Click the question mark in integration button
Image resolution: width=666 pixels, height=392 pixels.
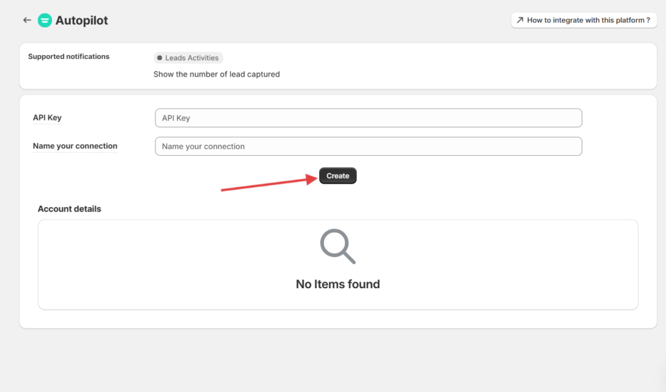[648, 20]
